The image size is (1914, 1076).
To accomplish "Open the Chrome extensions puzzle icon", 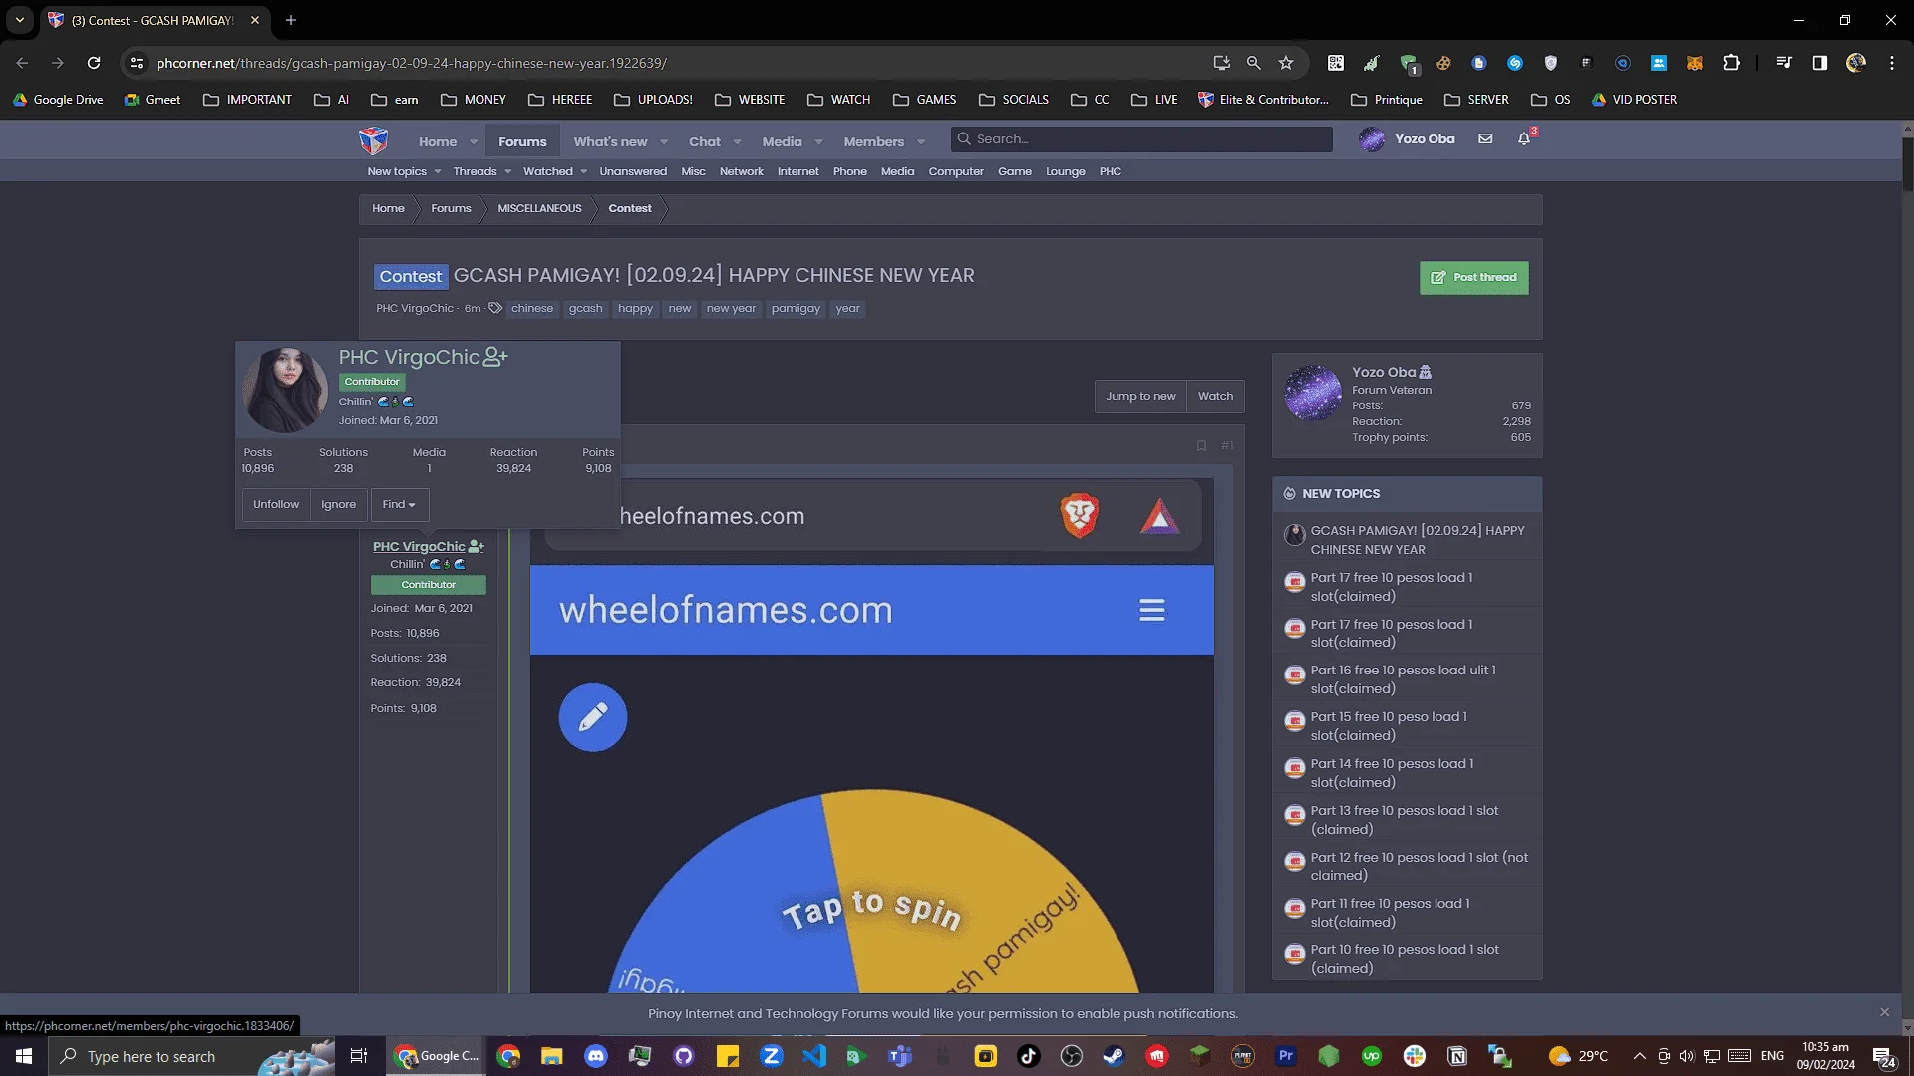I will tap(1732, 63).
